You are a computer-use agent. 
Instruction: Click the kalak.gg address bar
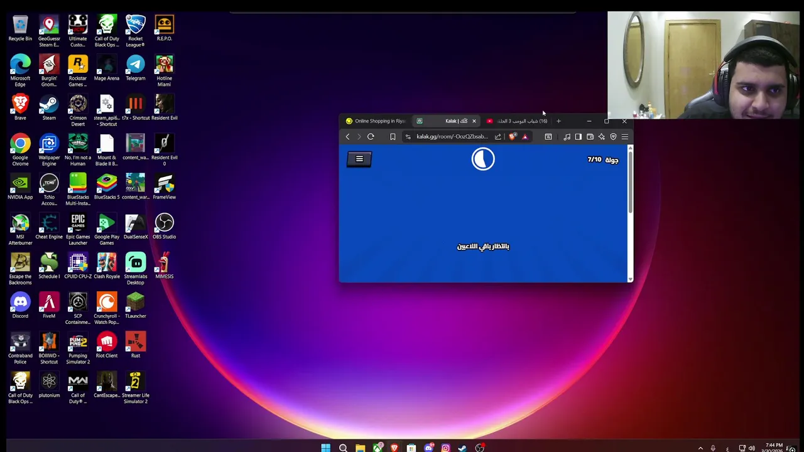(452, 137)
